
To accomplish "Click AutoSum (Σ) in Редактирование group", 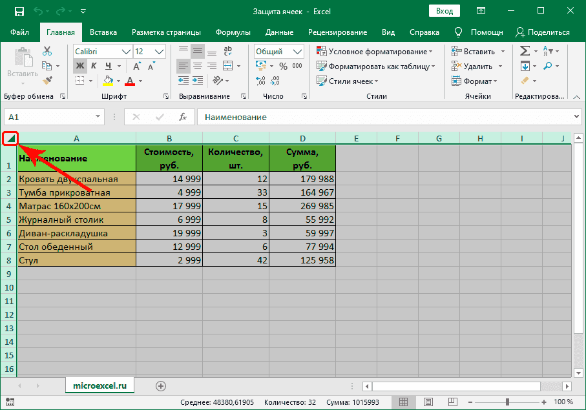I will click(525, 51).
